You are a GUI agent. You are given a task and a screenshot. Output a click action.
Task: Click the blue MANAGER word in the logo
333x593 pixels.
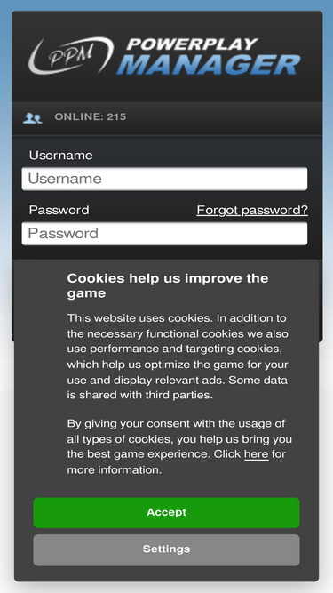pos(209,65)
